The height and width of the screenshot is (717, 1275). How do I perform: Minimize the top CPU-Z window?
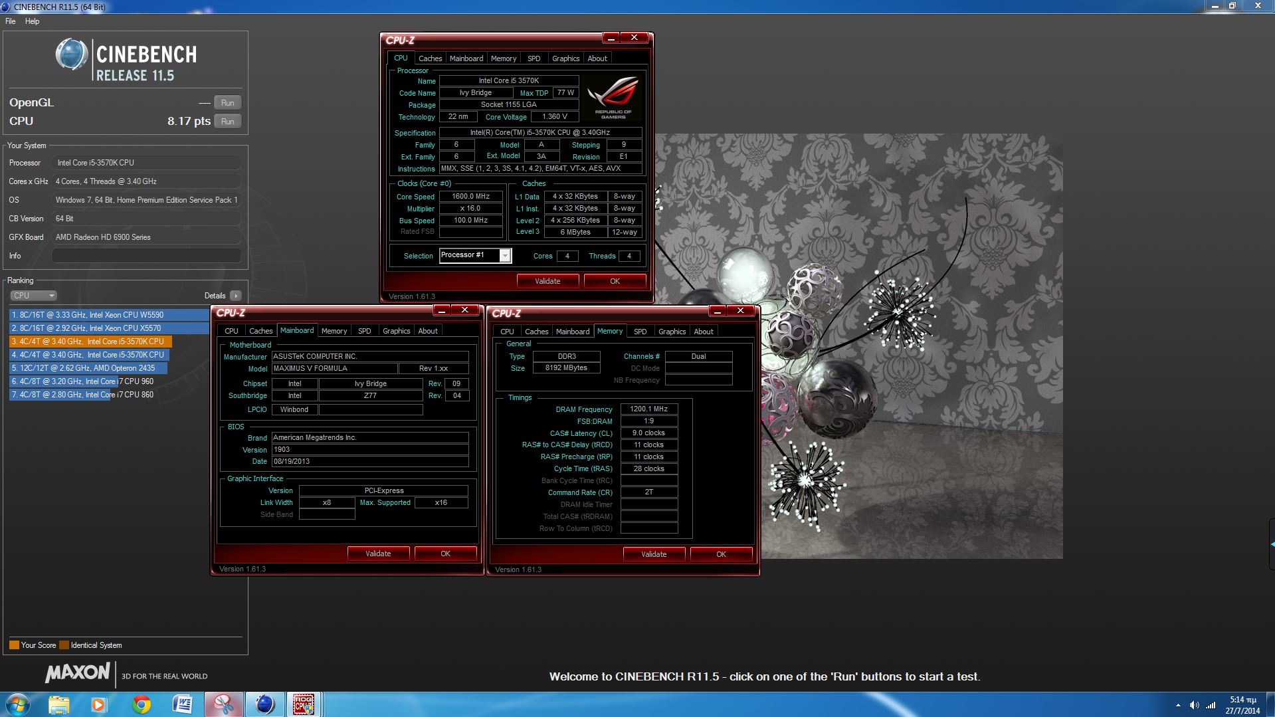611,38
